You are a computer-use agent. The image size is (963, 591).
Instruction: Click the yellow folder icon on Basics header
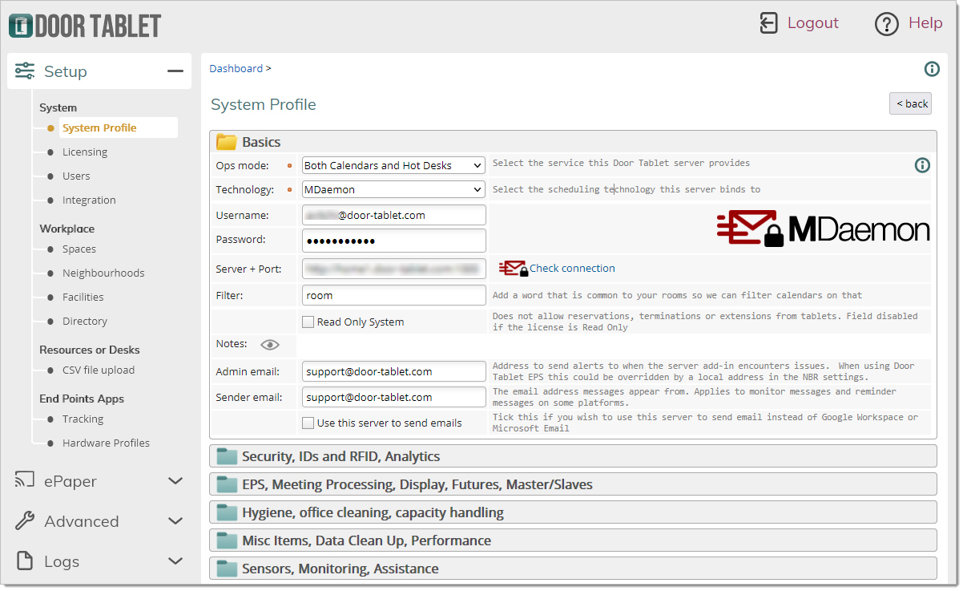pos(227,141)
